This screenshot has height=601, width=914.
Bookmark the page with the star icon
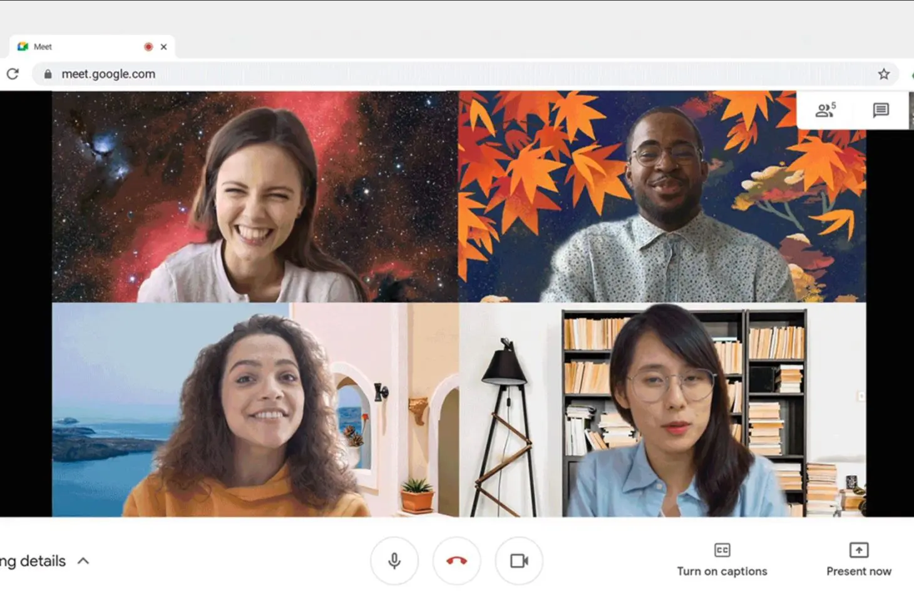(885, 73)
